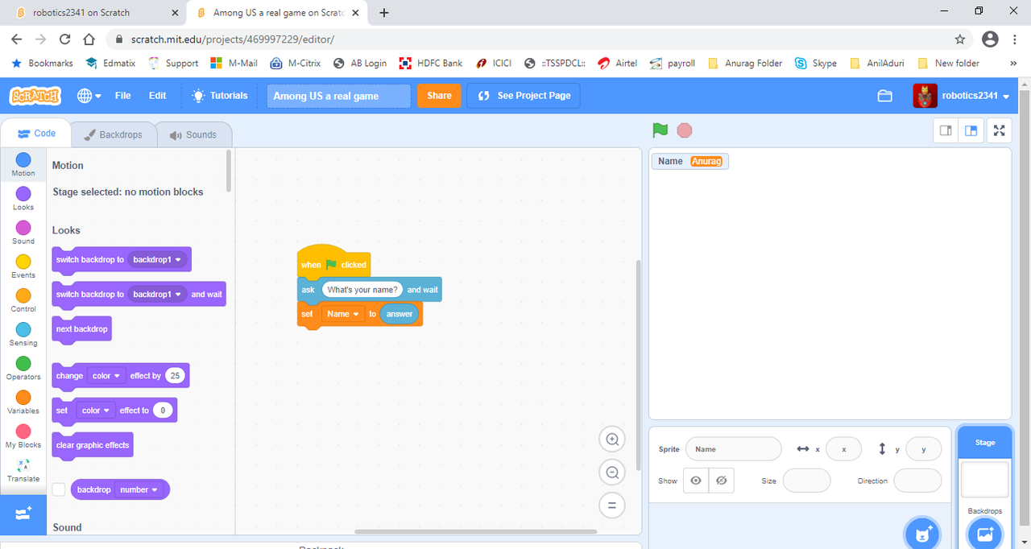Screen dimensions: 1031x549
Task: Select the Stage backdrop thumbnail
Action: (x=984, y=479)
